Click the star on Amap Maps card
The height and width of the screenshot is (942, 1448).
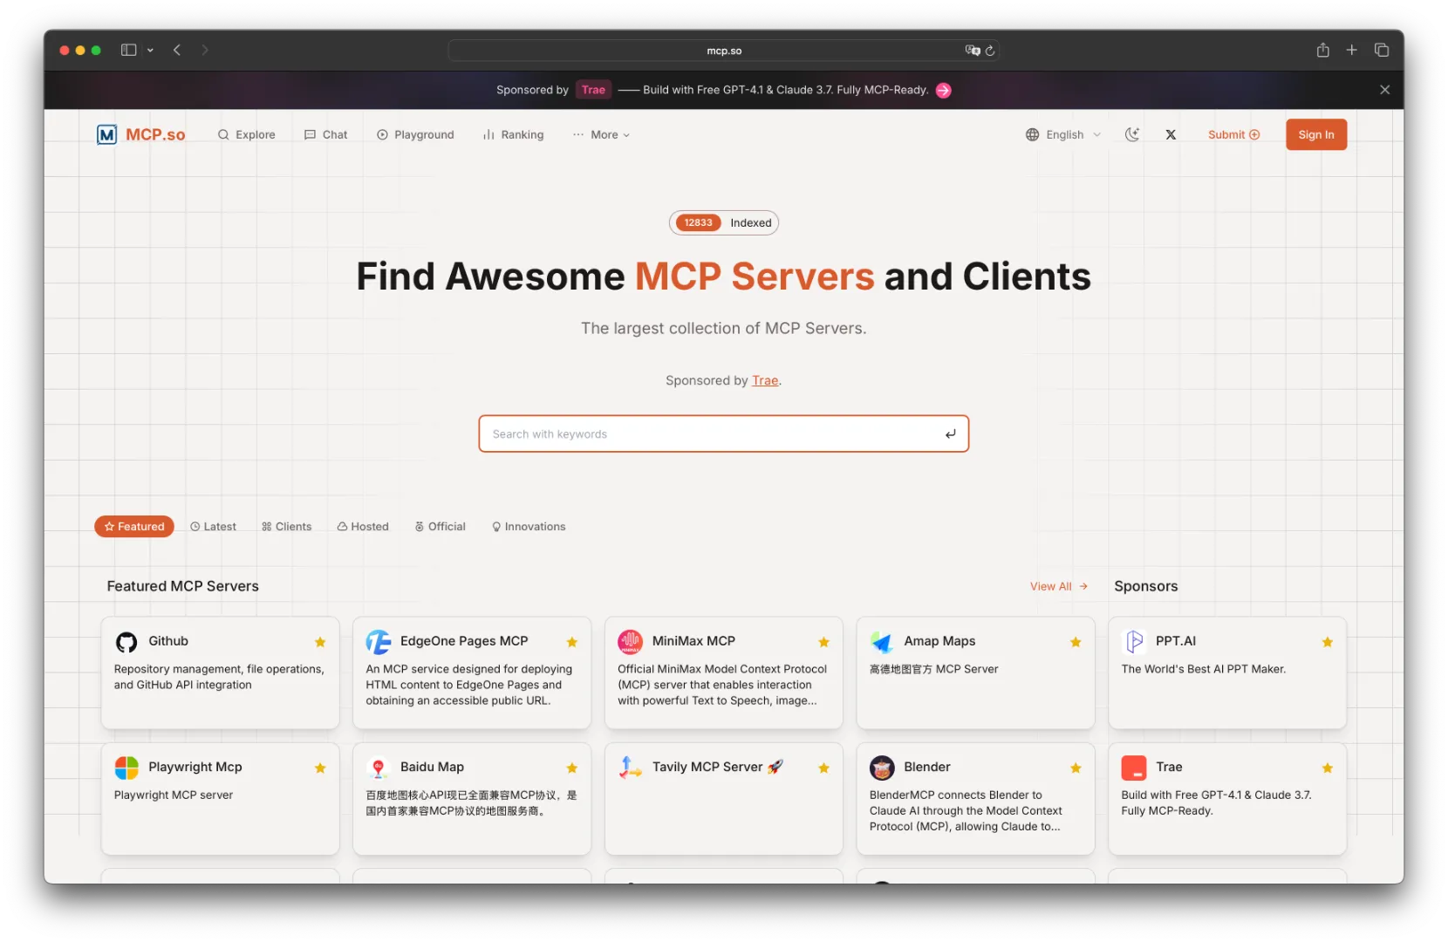pos(1076,642)
